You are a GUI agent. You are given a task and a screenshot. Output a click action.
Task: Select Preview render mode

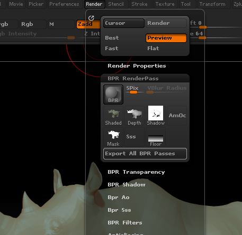pyautogui.click(x=166, y=38)
